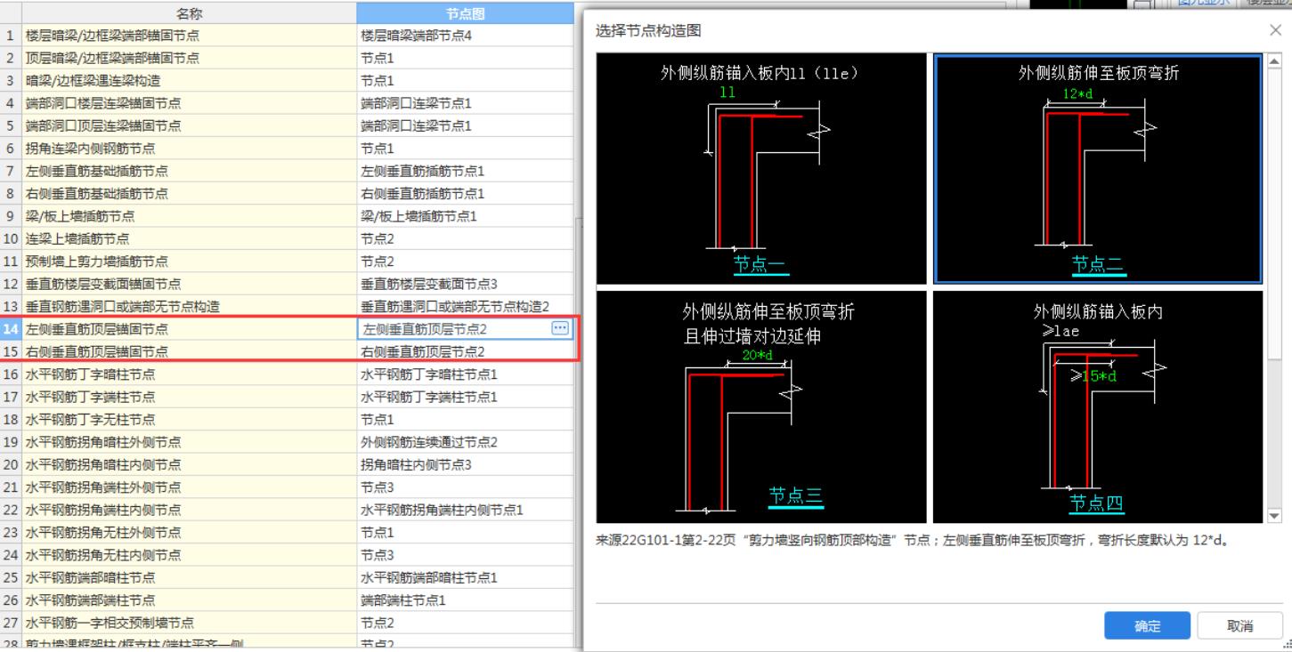Select row 水平钢筋拐角端柱外侧节点
This screenshot has width=1292, height=652.
tap(189, 487)
